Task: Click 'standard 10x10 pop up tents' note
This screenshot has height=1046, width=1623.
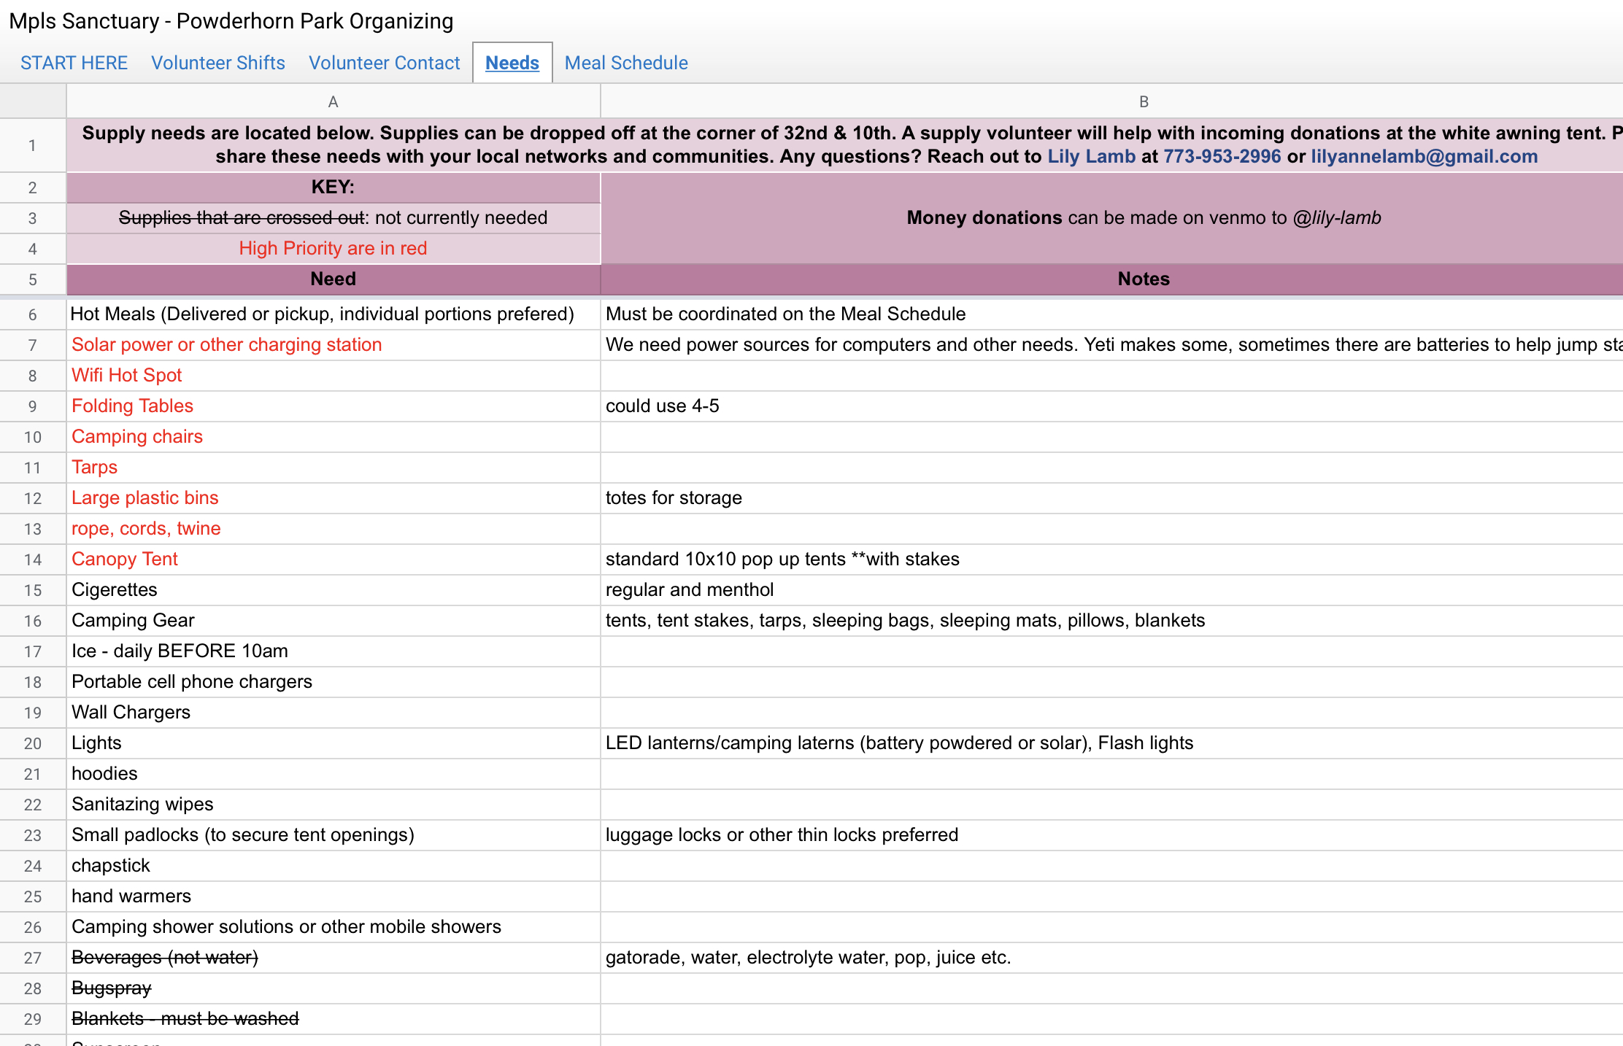Action: [x=1112, y=559]
